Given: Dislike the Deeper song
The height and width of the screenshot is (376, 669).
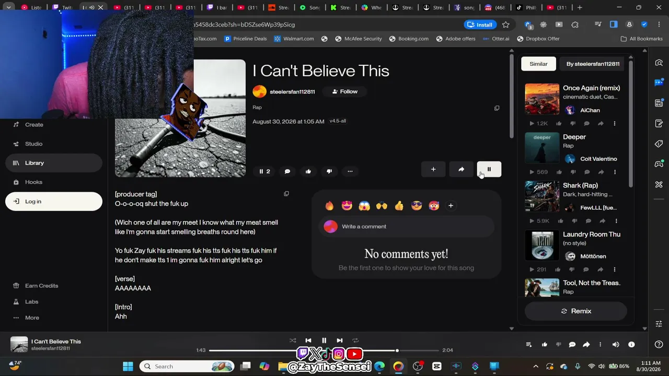Looking at the screenshot, I should pos(573,172).
